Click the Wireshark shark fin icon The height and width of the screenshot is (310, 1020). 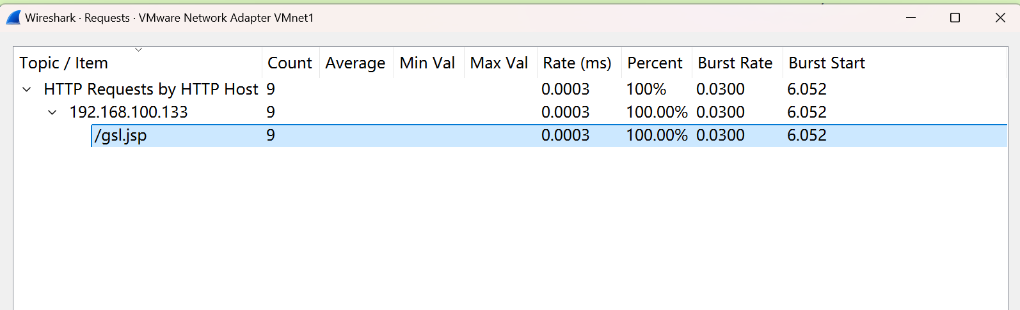(x=13, y=18)
